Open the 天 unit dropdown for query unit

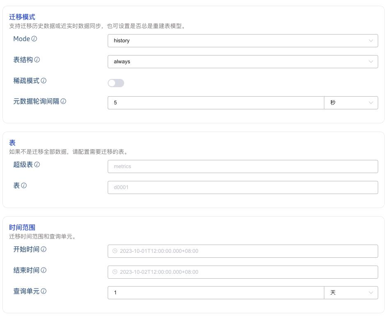[351, 293]
